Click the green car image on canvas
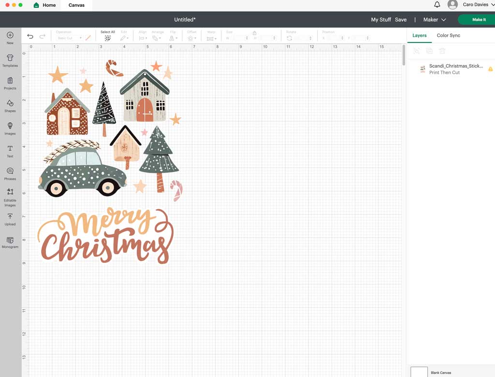This screenshot has width=495, height=377. pyautogui.click(x=83, y=169)
